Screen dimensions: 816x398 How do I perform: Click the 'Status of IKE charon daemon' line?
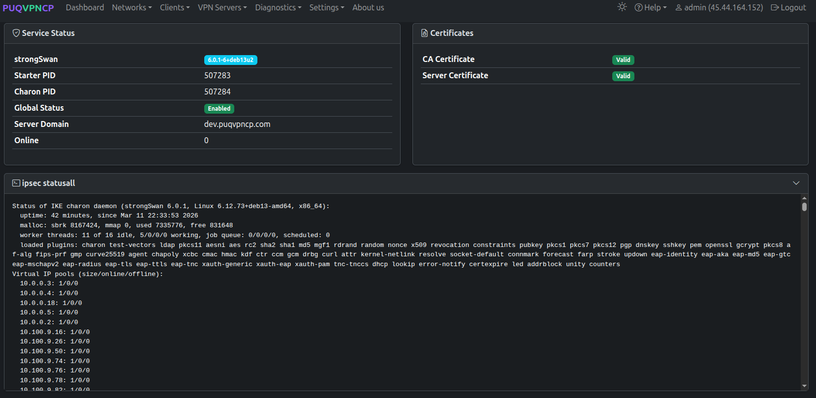click(x=171, y=206)
